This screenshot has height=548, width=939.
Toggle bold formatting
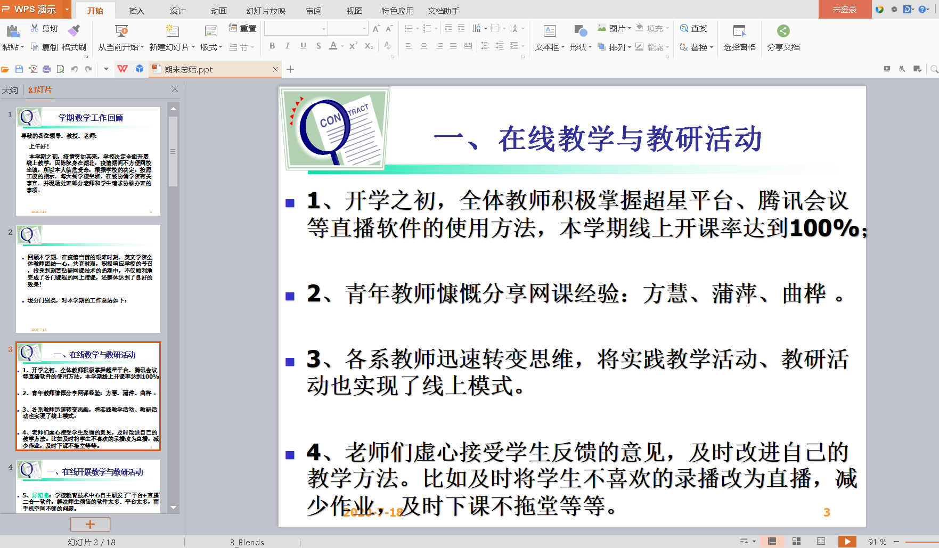click(x=272, y=46)
